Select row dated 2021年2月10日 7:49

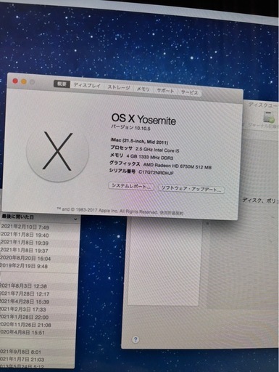[40, 227]
